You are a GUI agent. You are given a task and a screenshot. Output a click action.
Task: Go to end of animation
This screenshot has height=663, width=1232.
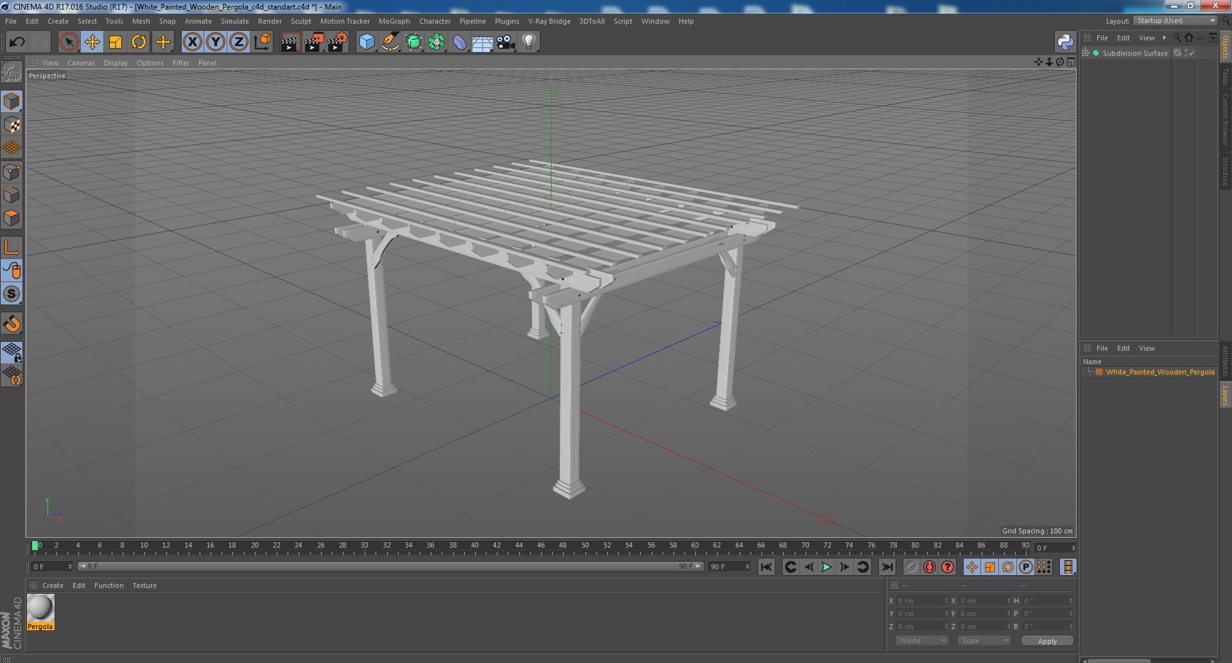887,567
